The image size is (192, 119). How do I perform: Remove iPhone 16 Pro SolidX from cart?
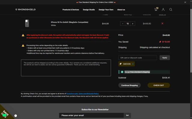[162, 23]
